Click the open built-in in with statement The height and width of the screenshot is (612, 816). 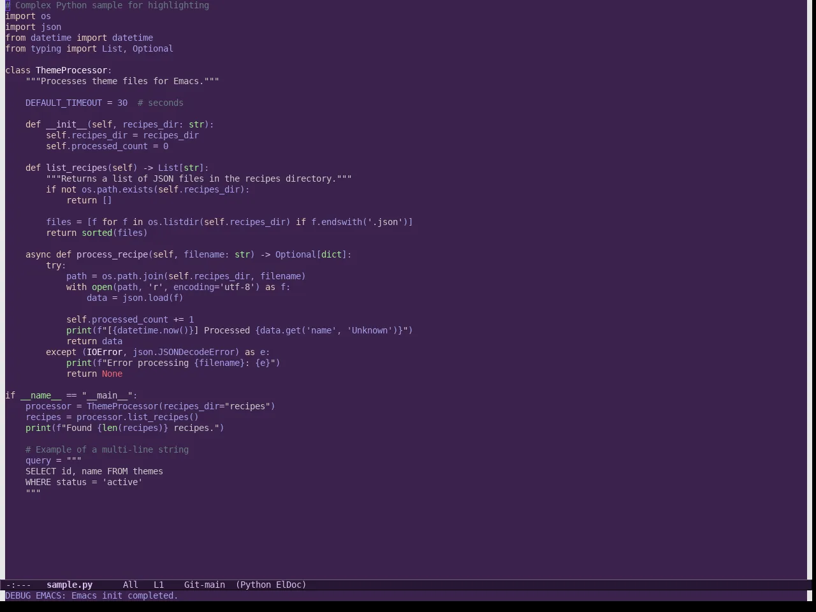coord(102,287)
